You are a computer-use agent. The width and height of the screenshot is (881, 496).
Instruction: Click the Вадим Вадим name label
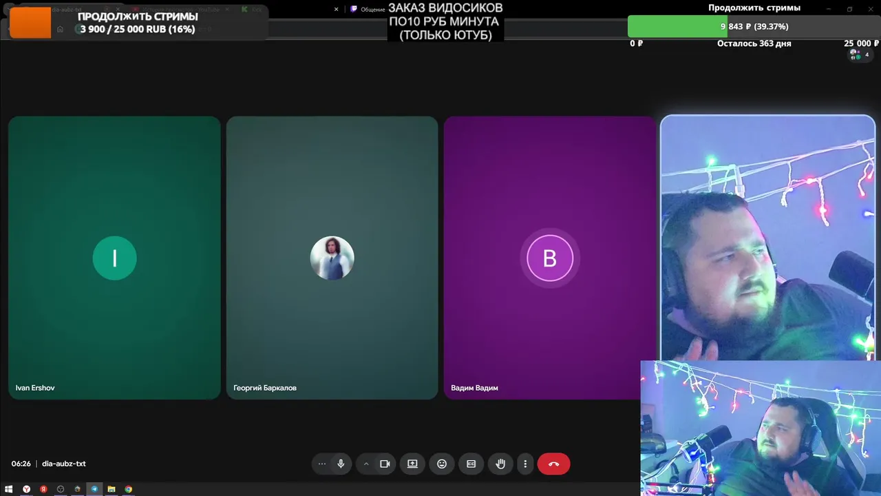tap(474, 388)
